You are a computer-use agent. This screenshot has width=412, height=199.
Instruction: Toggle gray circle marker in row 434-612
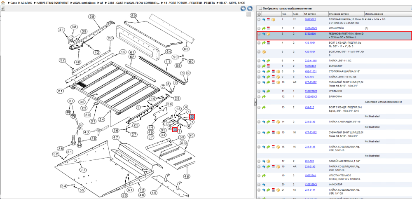point(259,108)
